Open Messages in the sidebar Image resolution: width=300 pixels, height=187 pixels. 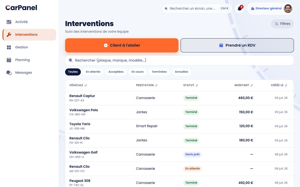29,73
